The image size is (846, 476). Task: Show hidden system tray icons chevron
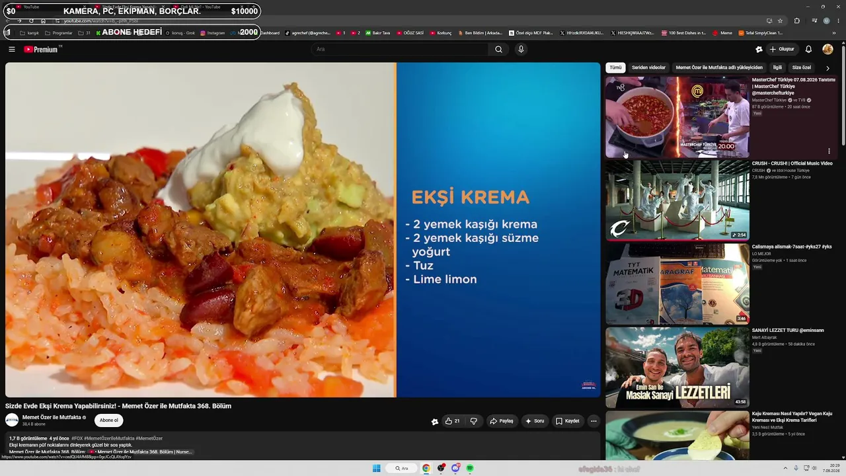(785, 468)
